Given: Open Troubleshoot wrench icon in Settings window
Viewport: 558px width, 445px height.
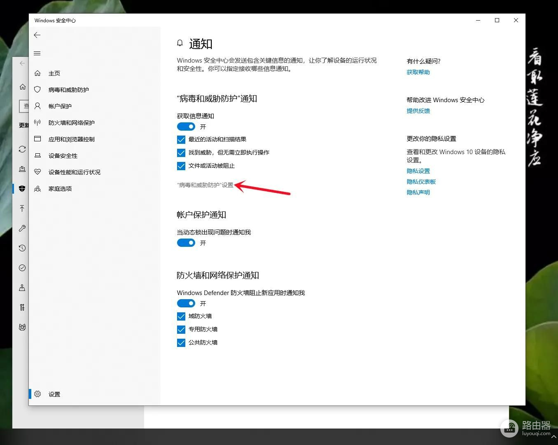Looking at the screenshot, I should coord(22,228).
